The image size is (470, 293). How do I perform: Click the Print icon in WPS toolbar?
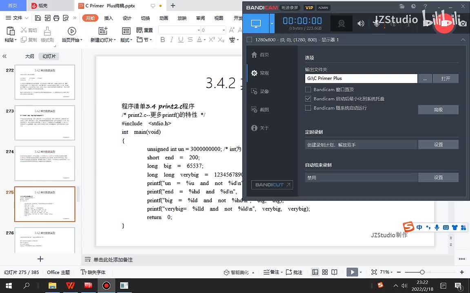[x=56, y=18]
